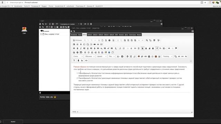Toggle strikethrough formatting
Image resolution: width=221 pixels, height=124 pixels.
click(x=95, y=48)
